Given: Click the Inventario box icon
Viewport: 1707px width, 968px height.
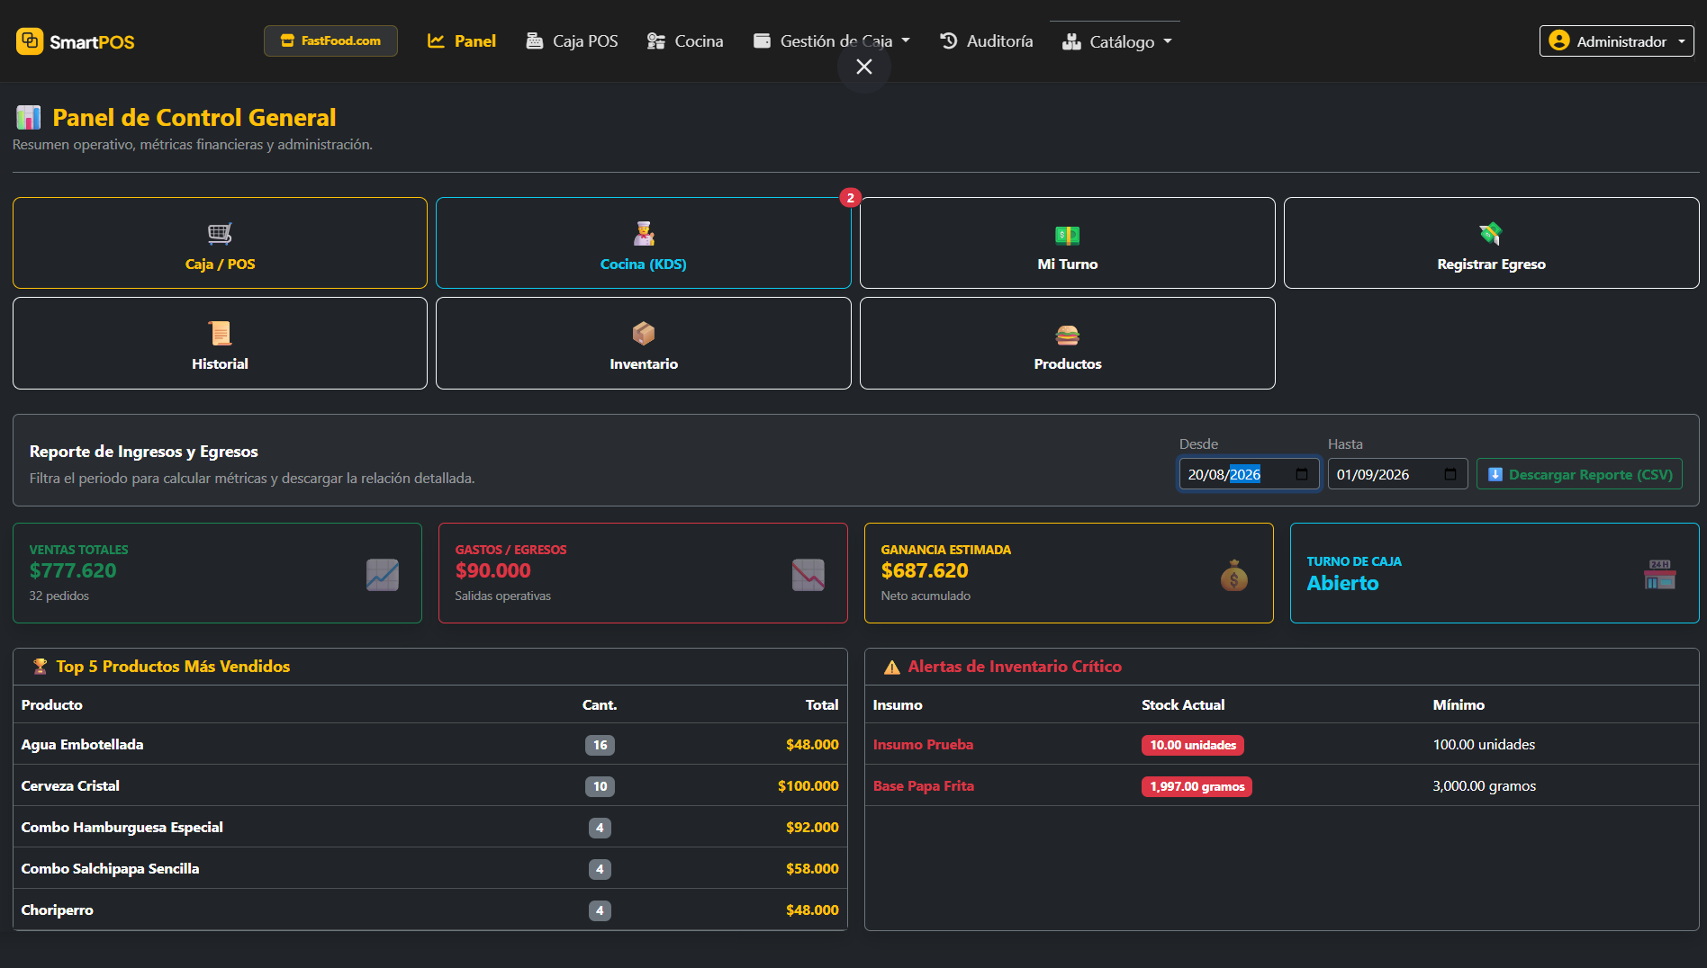Looking at the screenshot, I should click(x=644, y=334).
